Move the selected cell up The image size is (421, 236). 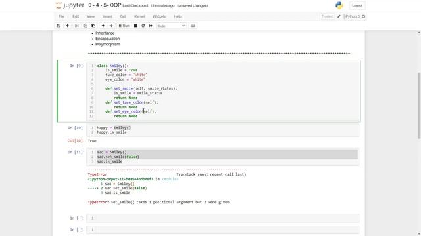click(x=103, y=26)
